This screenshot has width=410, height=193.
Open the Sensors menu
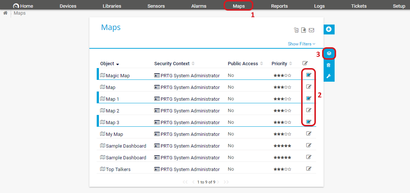(156, 6)
